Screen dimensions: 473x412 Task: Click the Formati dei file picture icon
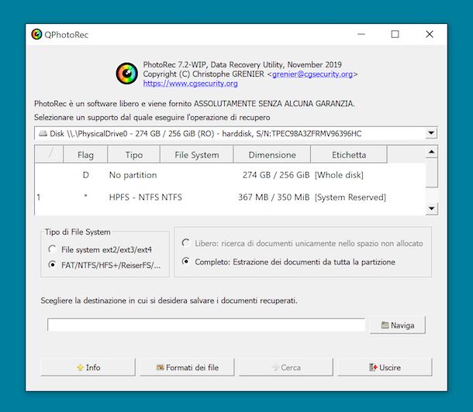[161, 367]
